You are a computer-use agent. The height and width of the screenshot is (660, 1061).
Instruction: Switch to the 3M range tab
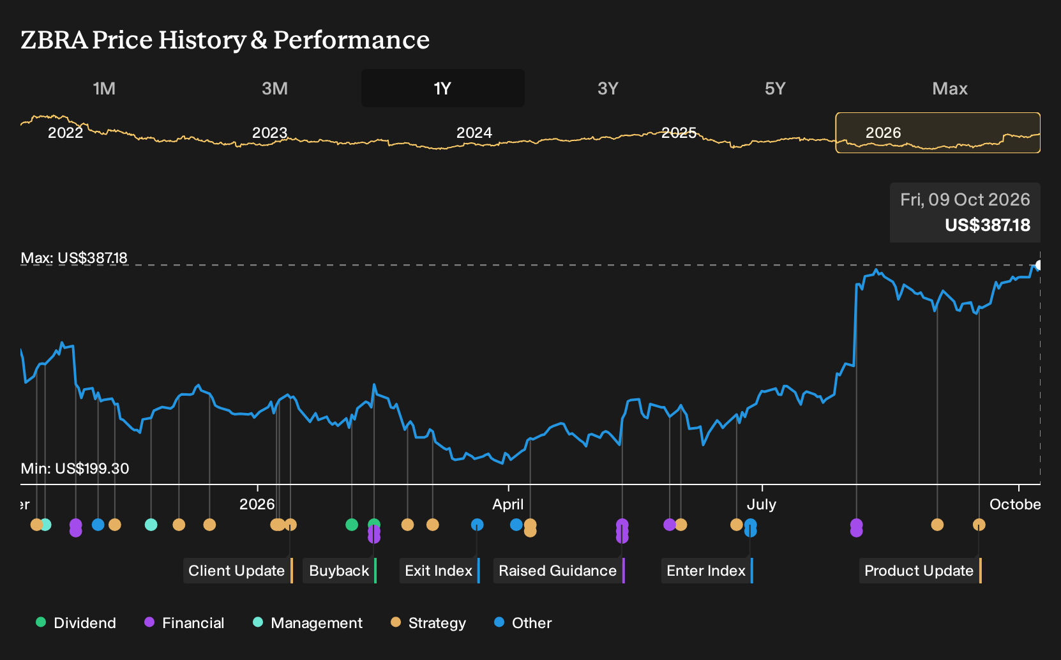(275, 88)
